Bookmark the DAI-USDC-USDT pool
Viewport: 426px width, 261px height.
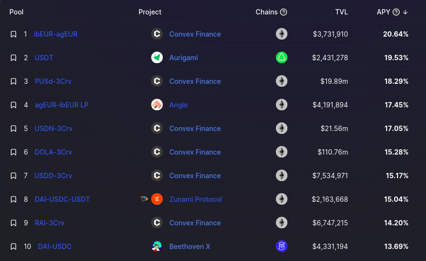(13, 199)
